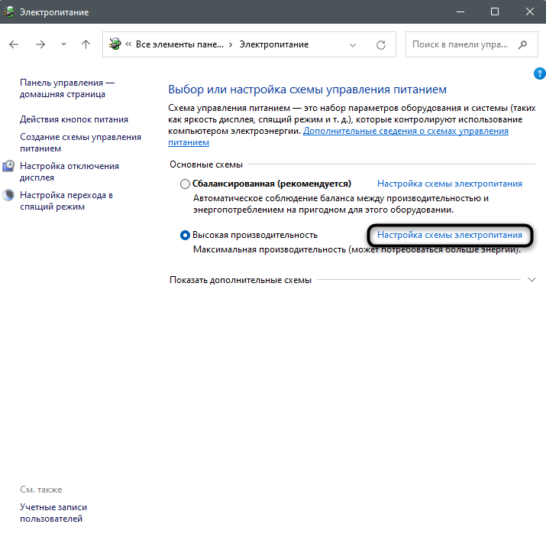Screen dimensions: 546x537
Task: Maximize the Электропитание window
Action: pyautogui.click(x=495, y=12)
